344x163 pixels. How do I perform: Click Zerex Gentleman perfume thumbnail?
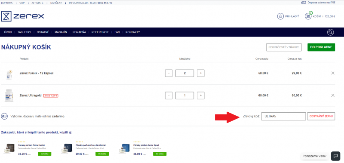pyautogui.click(x=67, y=149)
